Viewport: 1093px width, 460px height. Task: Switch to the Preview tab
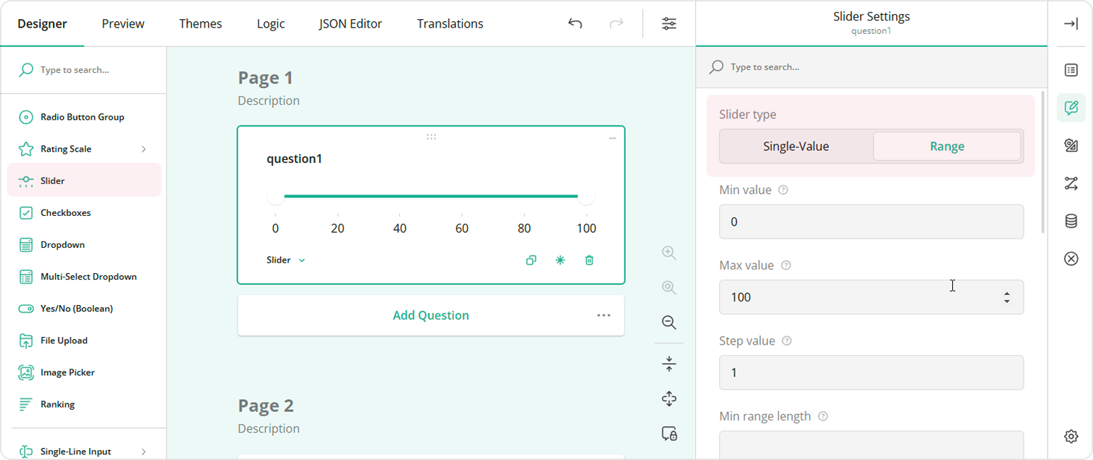pyautogui.click(x=122, y=23)
